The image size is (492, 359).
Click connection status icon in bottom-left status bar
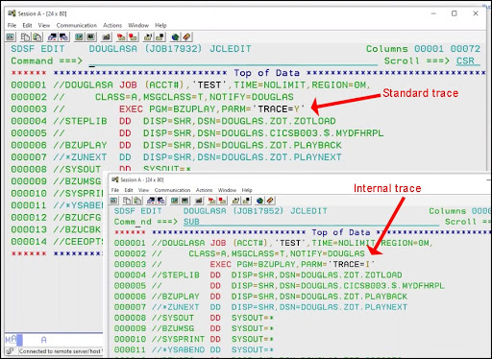10,351
